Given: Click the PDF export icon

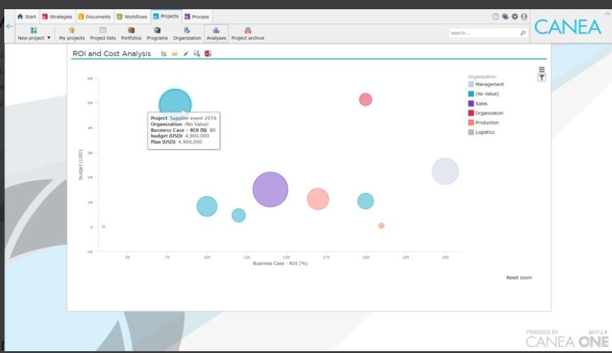Looking at the screenshot, I should [x=208, y=54].
